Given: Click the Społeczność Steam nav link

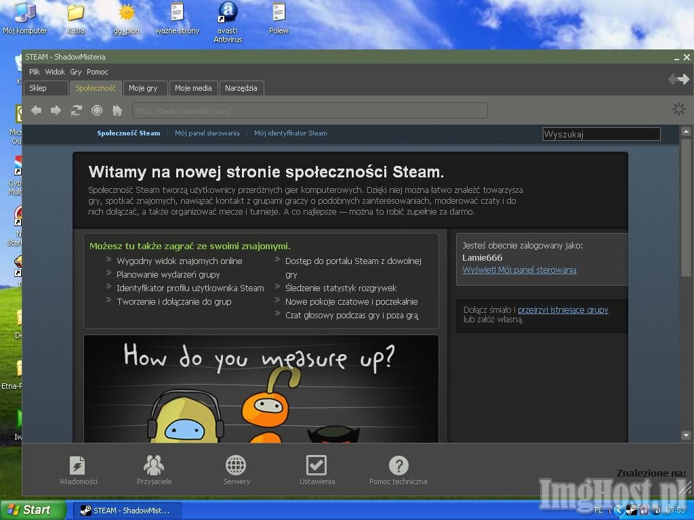Looking at the screenshot, I should [x=129, y=133].
